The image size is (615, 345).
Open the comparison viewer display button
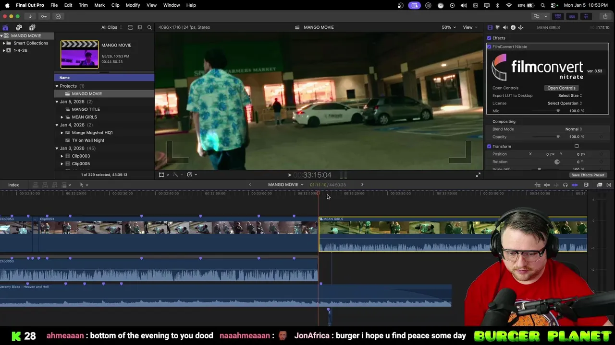tap(536, 16)
